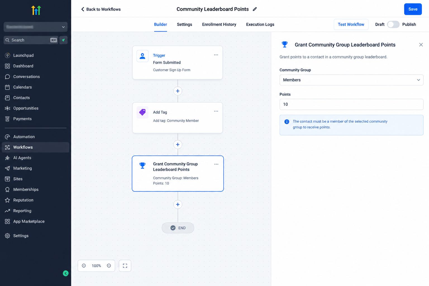This screenshot has height=286, width=429.
Task: Select the Form Submitted trigger text
Action: click(167, 63)
